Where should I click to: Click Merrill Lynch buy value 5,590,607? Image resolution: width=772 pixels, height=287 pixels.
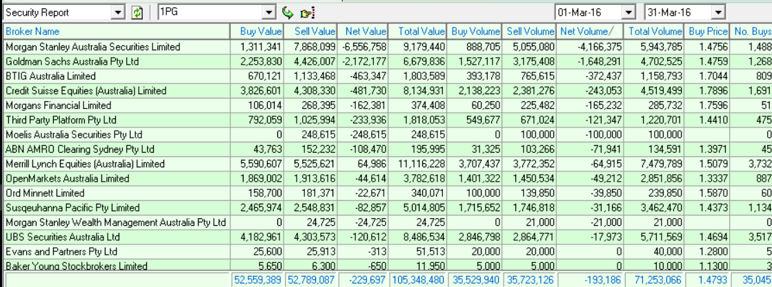[x=261, y=164]
